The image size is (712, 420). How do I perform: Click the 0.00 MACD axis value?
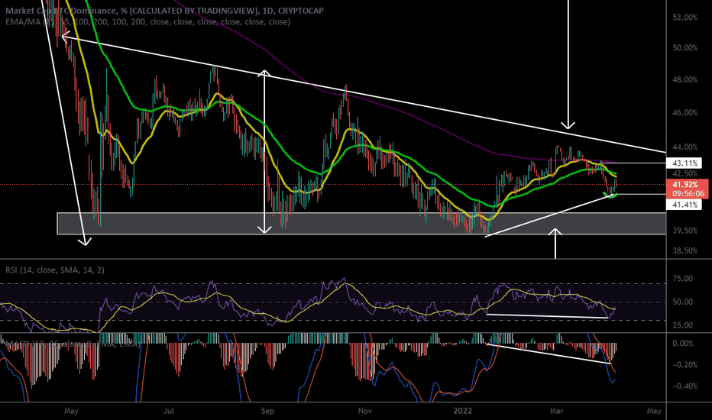click(x=682, y=344)
